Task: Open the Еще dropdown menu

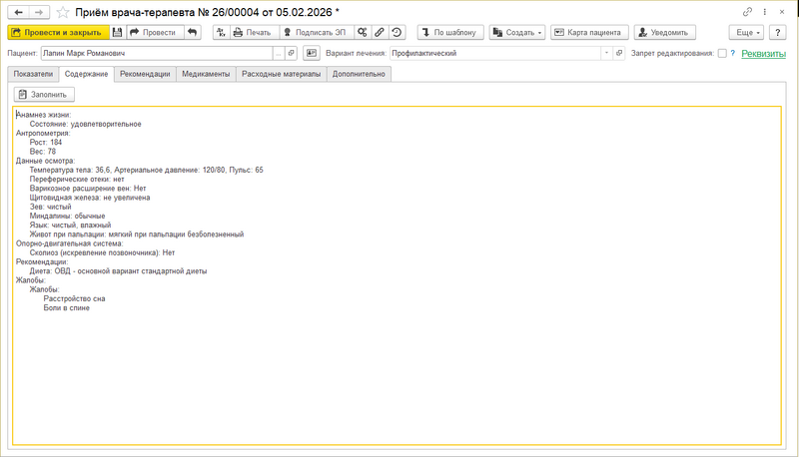Action: [746, 32]
